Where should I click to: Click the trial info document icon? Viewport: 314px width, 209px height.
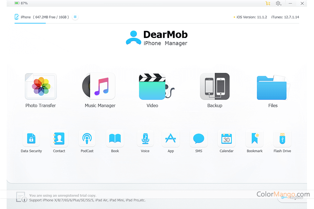coord(21,197)
